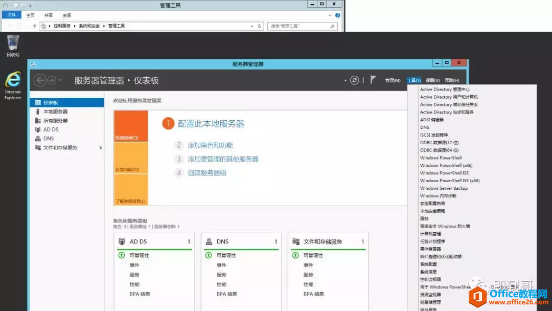Screen dimensions: 552x311
Task: Click 添加要管理的其他服务器 link
Action: (x=223, y=159)
